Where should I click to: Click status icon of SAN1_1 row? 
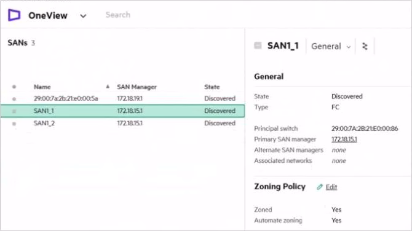pyautogui.click(x=14, y=111)
